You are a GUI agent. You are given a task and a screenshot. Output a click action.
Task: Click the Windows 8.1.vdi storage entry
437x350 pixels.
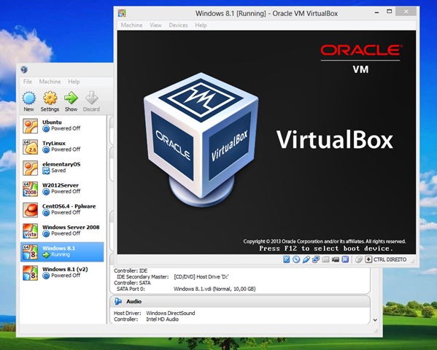tap(214, 289)
